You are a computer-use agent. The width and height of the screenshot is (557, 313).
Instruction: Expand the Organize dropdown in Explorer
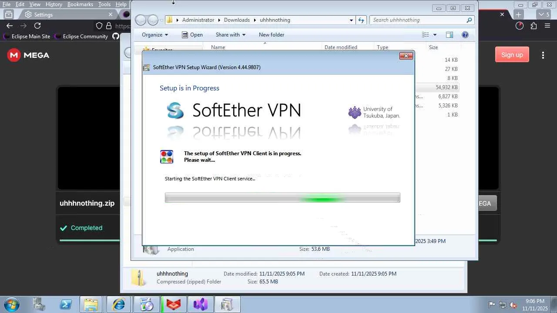click(155, 35)
